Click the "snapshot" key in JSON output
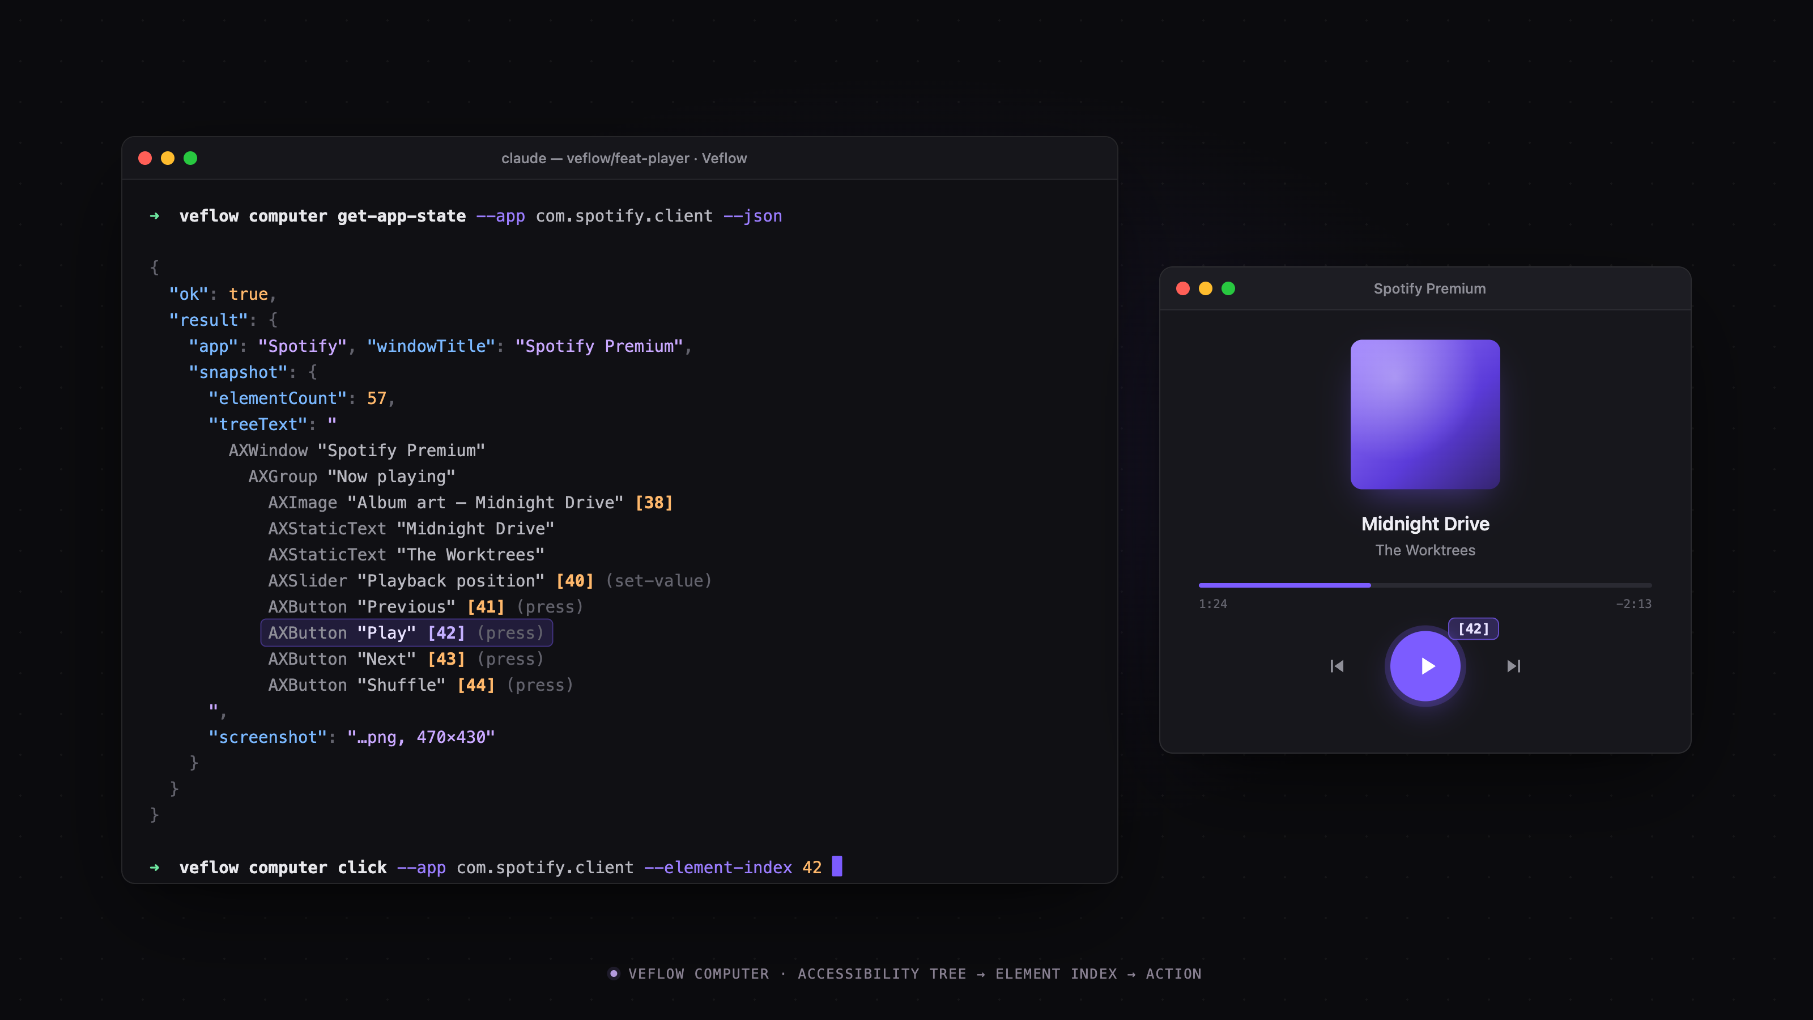The height and width of the screenshot is (1020, 1813). [238, 372]
